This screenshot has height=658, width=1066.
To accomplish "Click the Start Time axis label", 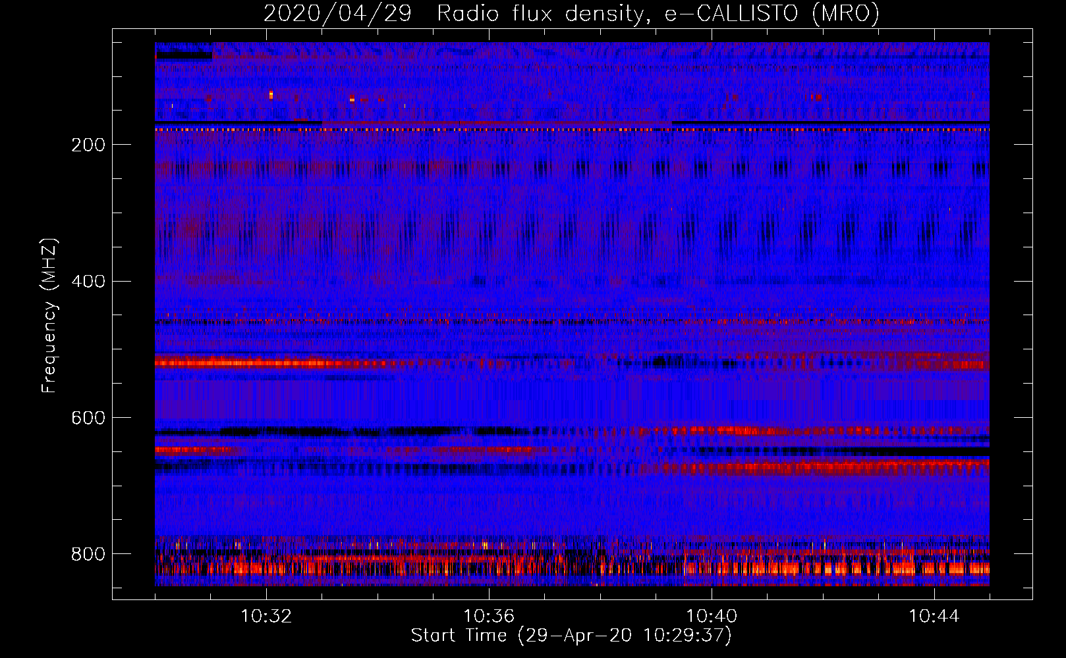I will pyautogui.click(x=571, y=636).
